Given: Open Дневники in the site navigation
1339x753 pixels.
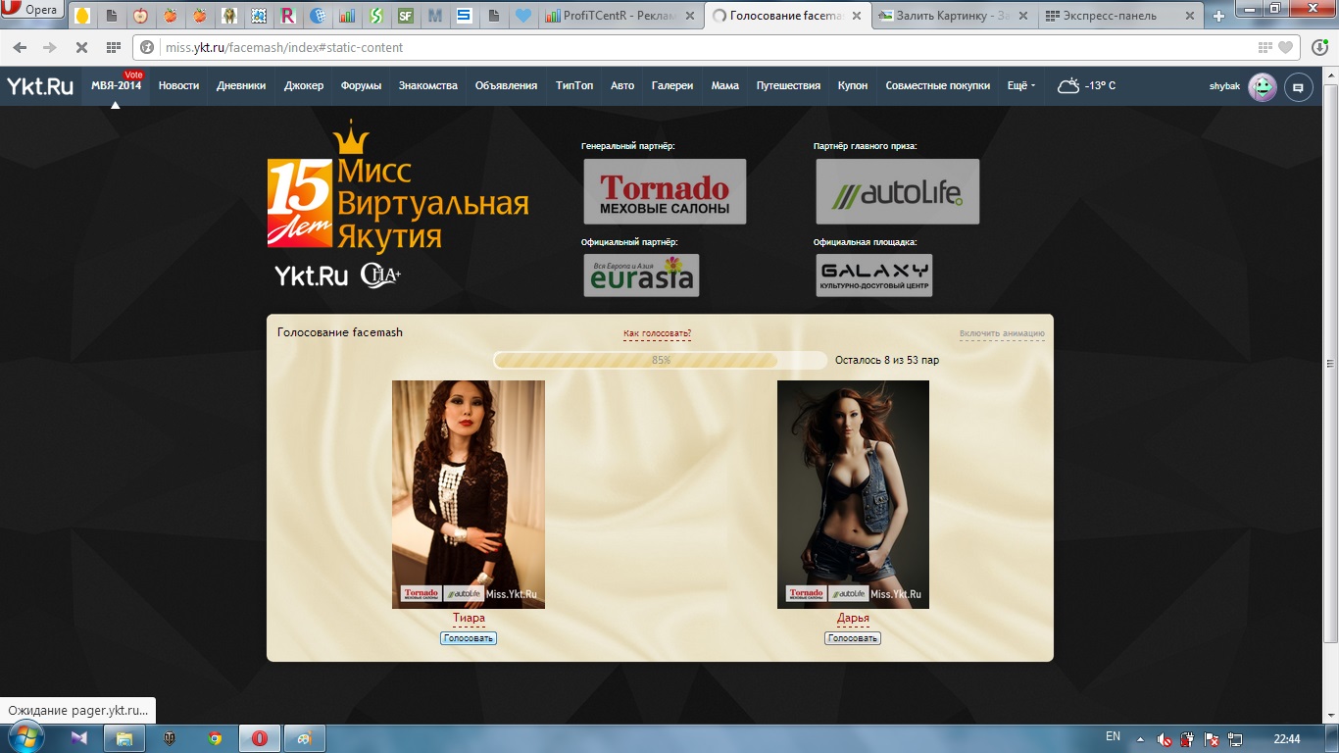Looking at the screenshot, I should pos(241,86).
